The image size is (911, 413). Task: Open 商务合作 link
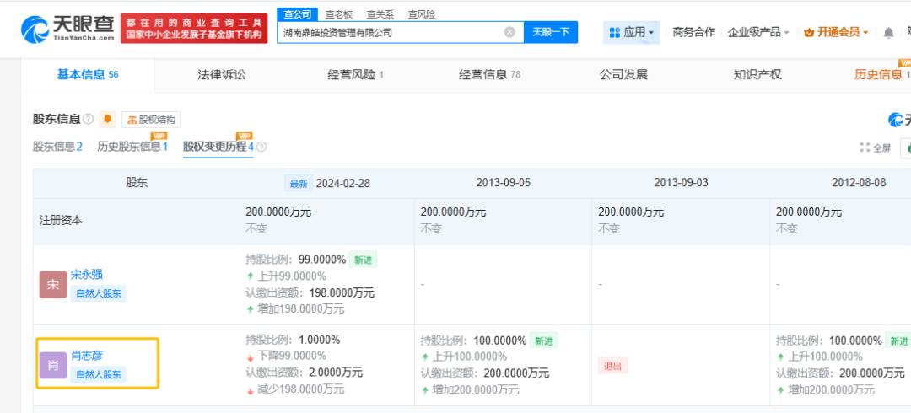(x=693, y=33)
